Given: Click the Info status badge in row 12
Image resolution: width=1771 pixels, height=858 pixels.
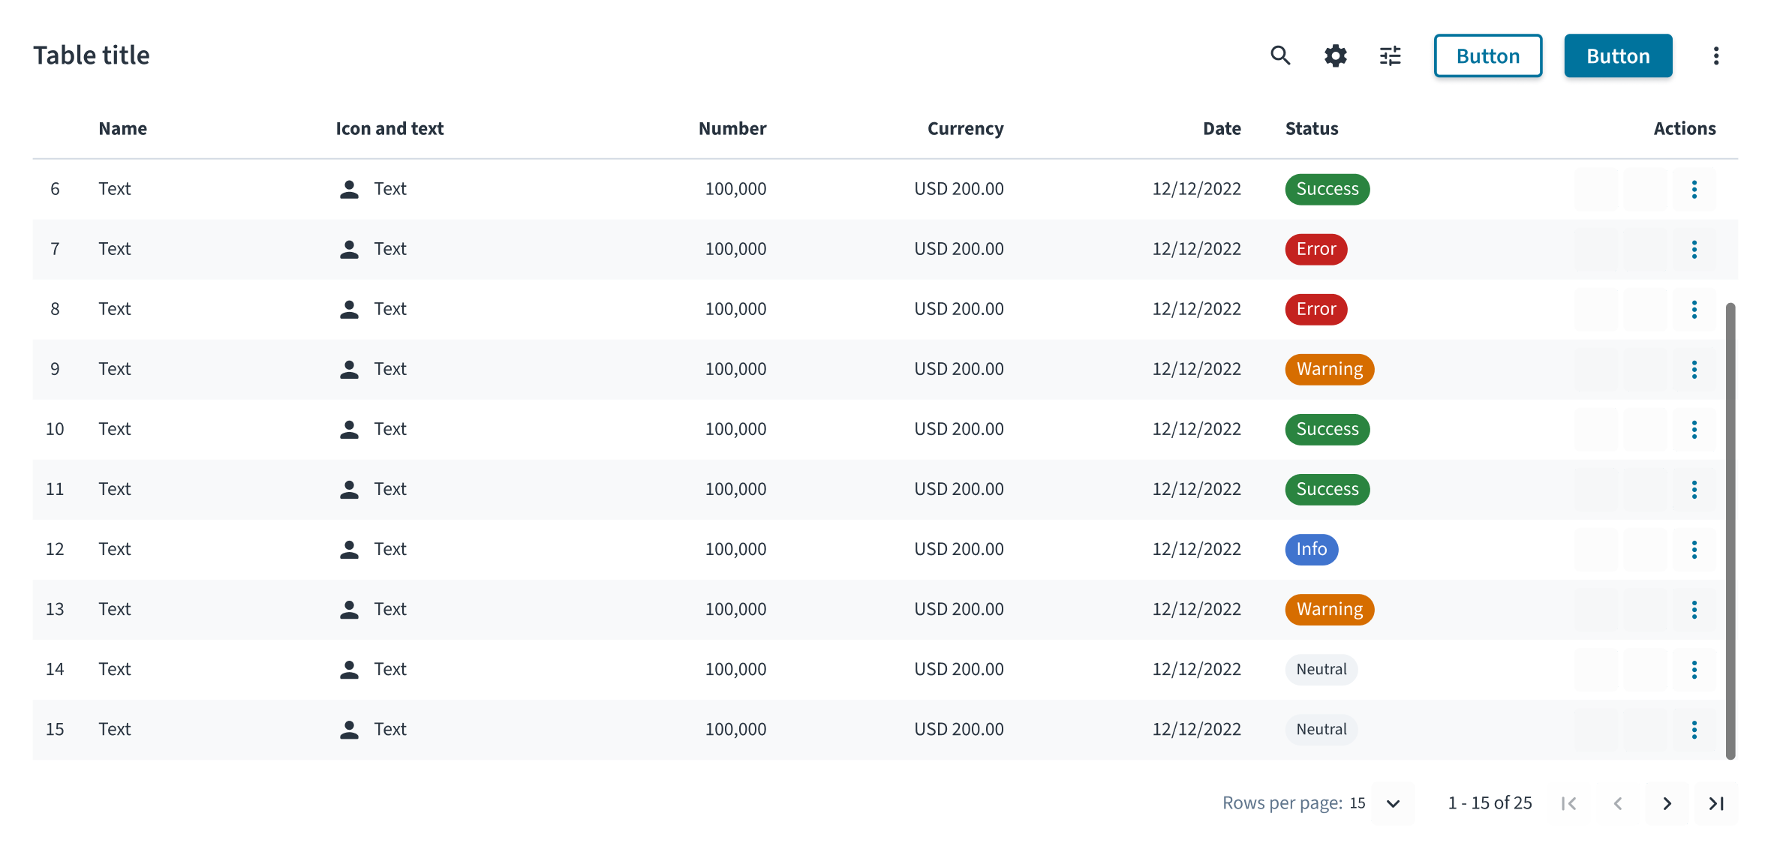Looking at the screenshot, I should coord(1311,549).
